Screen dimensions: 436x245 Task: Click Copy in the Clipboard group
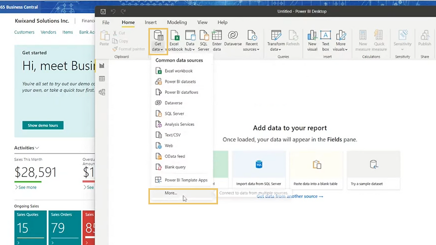120,41
